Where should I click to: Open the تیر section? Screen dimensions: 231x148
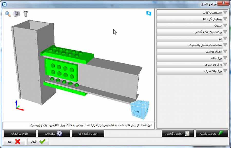point(192,39)
